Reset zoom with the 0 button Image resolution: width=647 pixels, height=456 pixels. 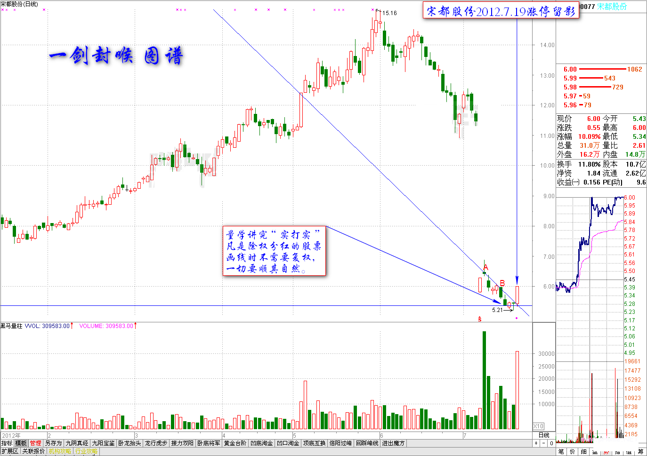pos(551,443)
